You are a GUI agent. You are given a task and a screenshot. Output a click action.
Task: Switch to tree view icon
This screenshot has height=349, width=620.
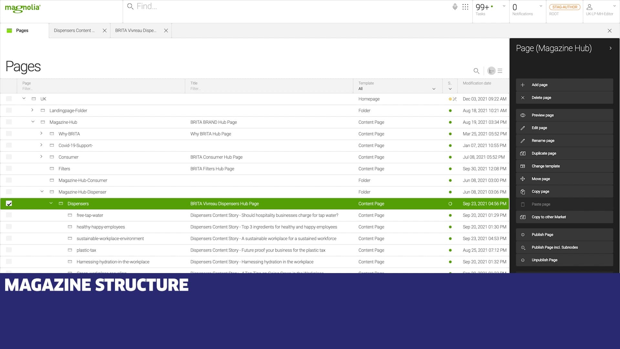click(491, 71)
